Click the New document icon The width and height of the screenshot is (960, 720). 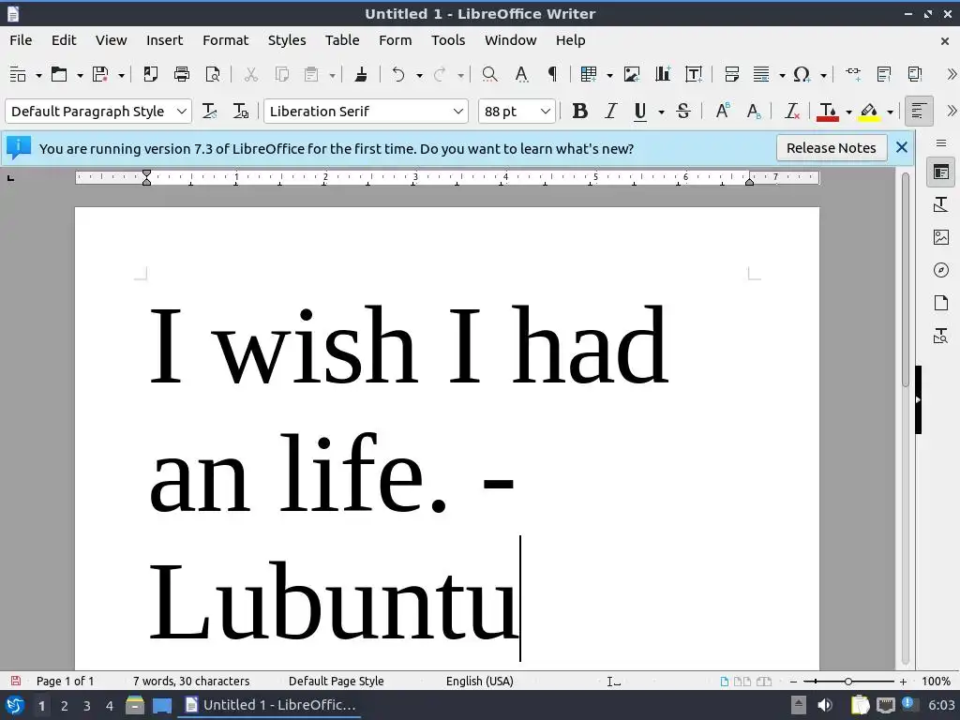18,75
